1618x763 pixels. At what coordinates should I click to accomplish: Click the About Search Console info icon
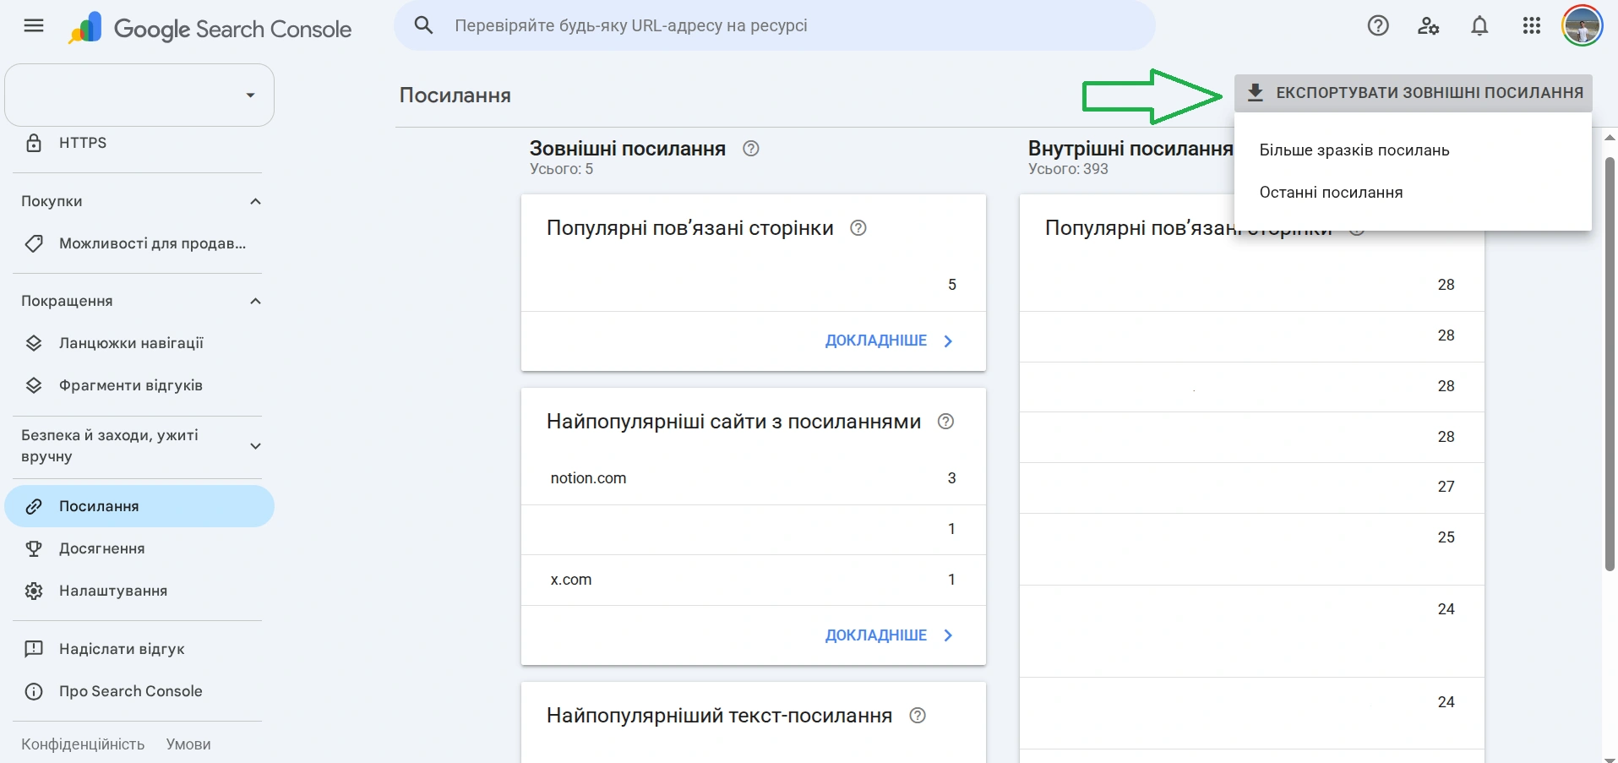34,691
